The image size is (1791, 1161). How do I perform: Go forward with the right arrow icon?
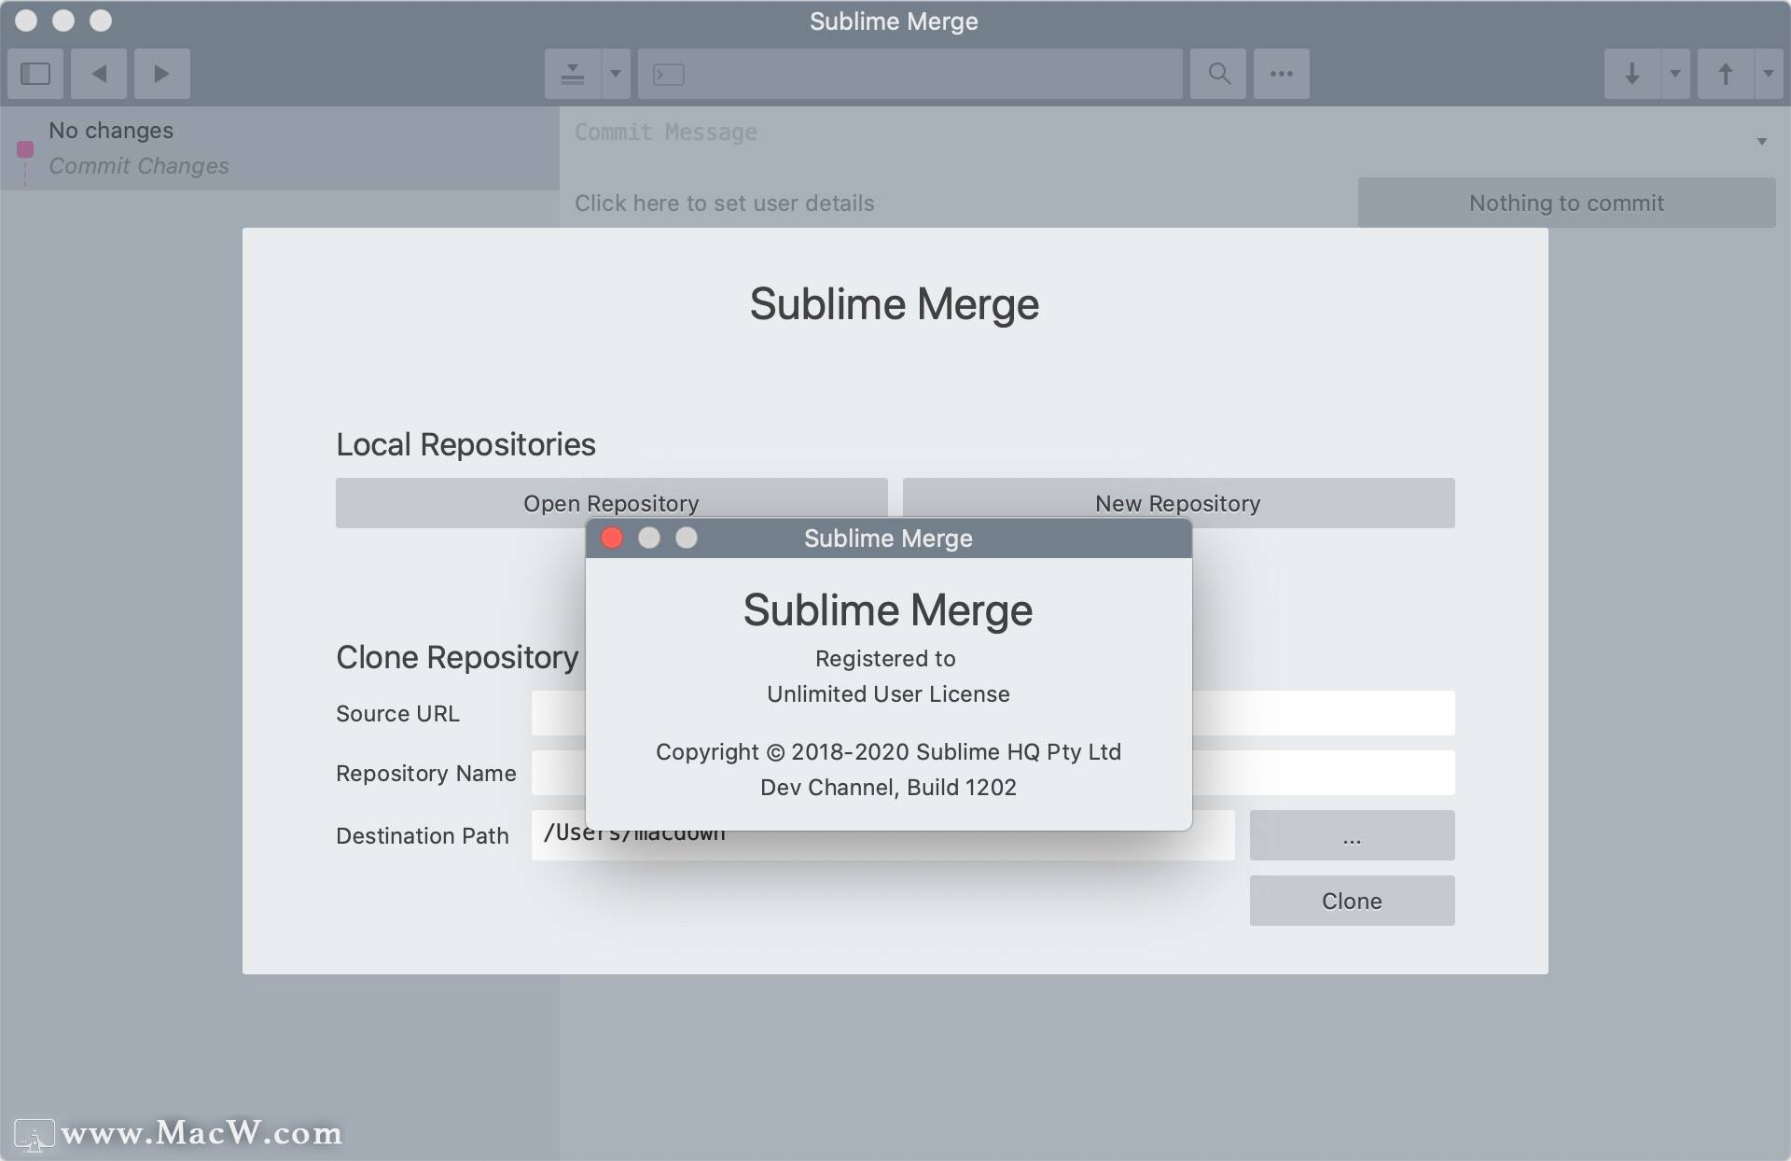point(162,74)
